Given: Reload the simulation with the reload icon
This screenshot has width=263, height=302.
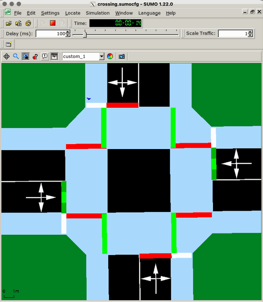Looking at the screenshot, I should click(28, 23).
